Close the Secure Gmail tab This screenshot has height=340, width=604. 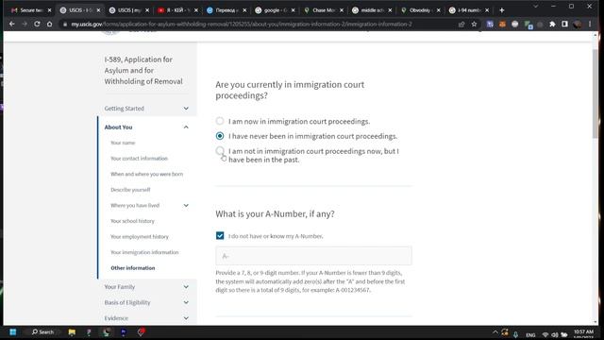pos(49,10)
